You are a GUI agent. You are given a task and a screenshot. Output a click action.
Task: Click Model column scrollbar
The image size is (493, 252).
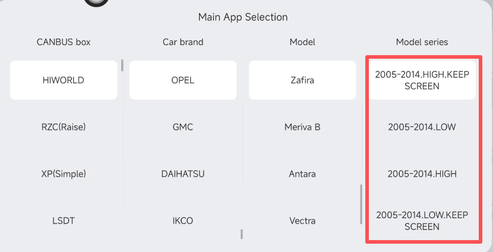[361, 204]
